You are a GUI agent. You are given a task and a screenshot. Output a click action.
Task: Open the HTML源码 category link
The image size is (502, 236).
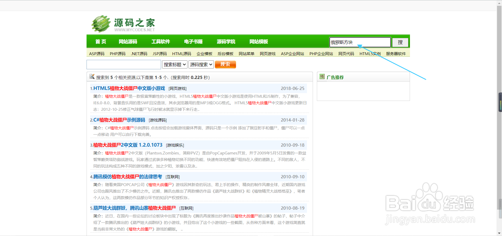coord(182,54)
